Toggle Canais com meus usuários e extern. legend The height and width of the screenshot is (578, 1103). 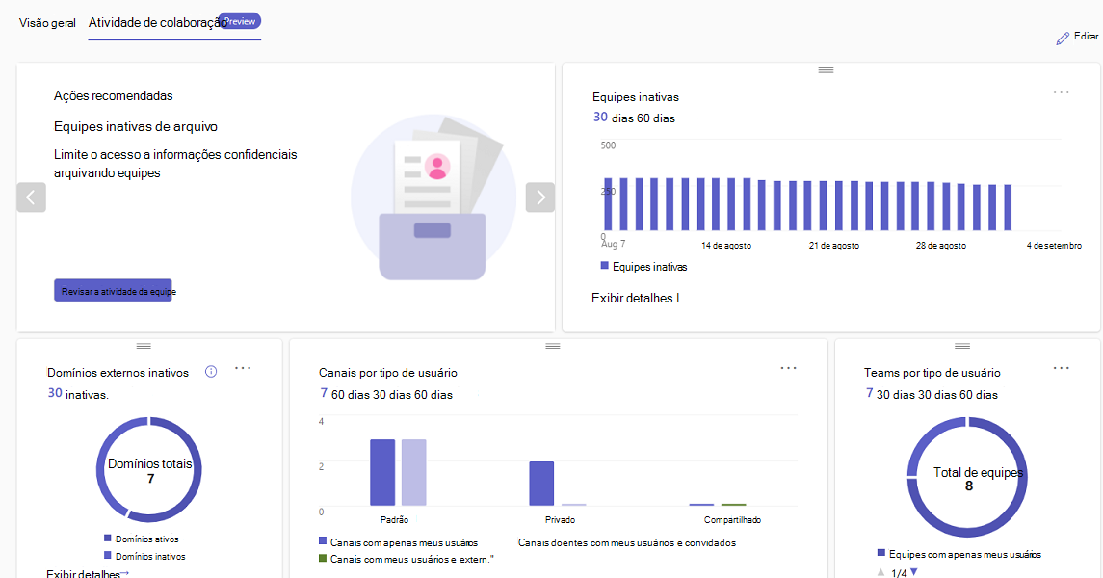407,559
